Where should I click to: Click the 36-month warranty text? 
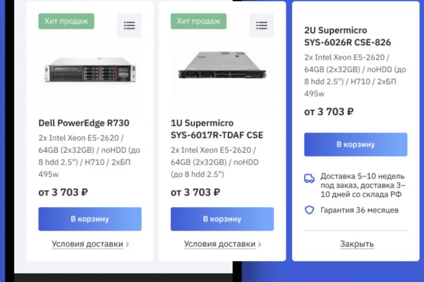pos(359,210)
